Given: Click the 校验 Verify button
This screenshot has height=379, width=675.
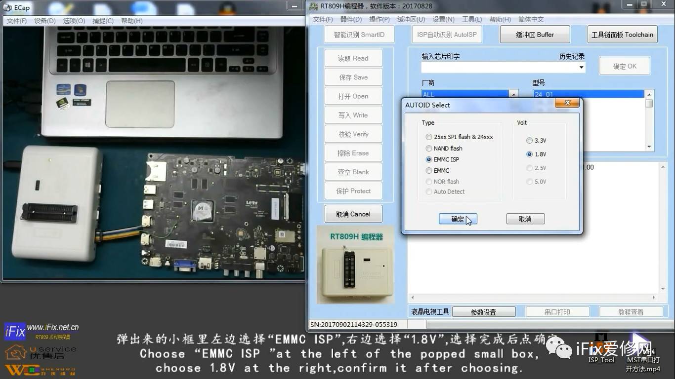Looking at the screenshot, I should (353, 134).
